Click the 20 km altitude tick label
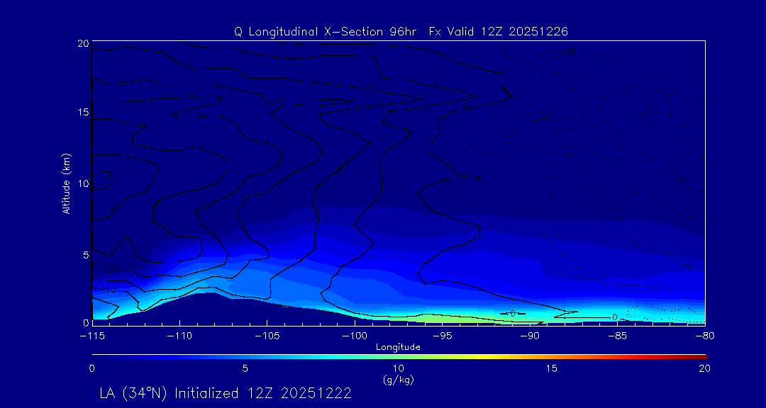The width and height of the screenshot is (766, 408). [x=81, y=43]
